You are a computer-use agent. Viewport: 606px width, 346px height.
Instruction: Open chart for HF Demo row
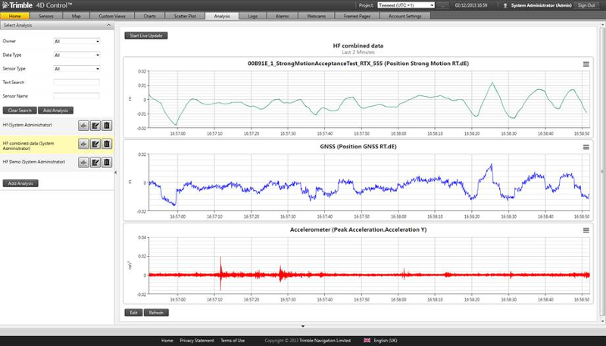83,162
